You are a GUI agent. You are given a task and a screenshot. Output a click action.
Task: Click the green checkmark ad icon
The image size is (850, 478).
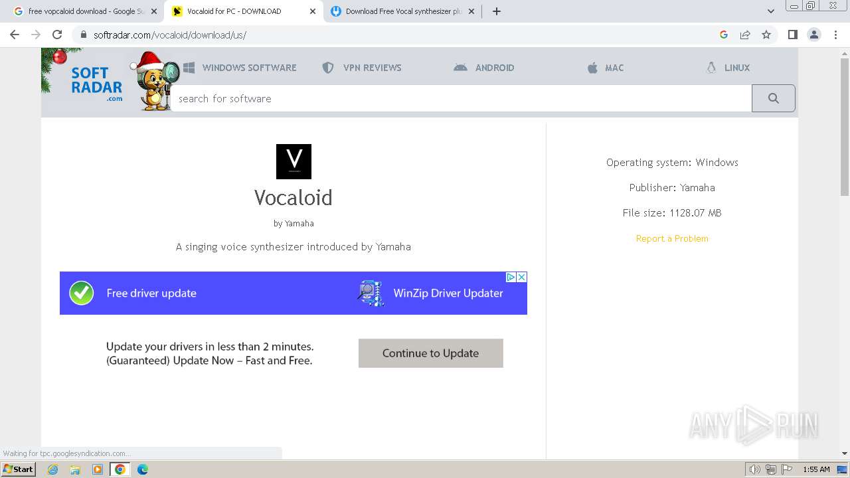82,293
